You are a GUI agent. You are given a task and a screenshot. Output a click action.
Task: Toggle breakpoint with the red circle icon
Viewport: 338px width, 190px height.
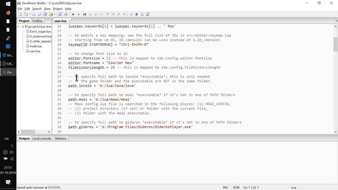coord(131,14)
